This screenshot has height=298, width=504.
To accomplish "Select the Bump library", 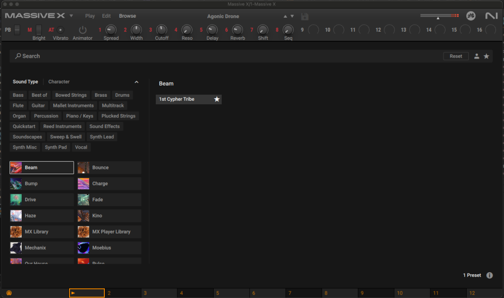I will [42, 184].
